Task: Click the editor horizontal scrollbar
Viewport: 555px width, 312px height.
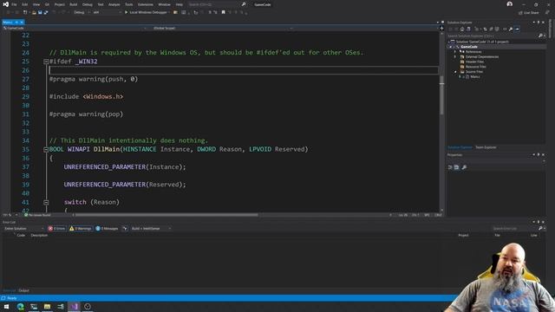Action: tap(166, 215)
